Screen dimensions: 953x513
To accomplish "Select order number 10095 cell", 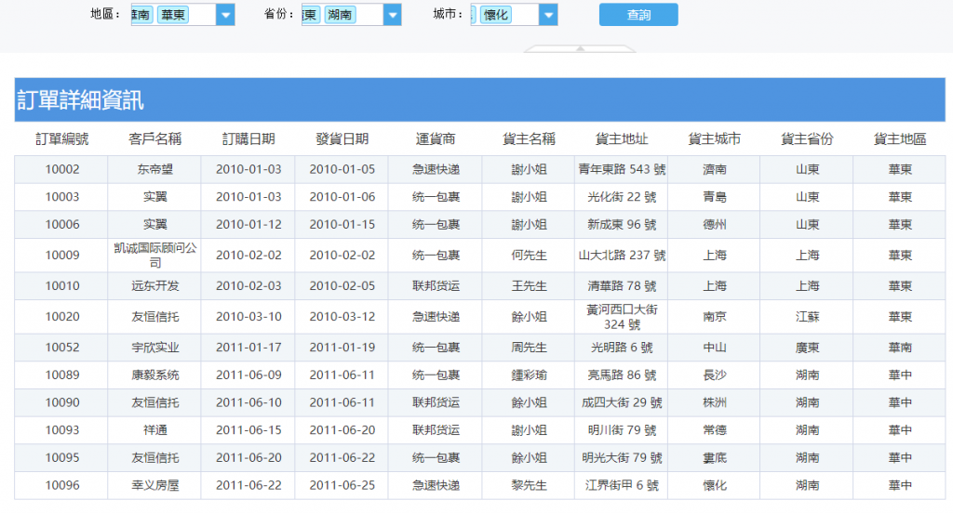I will 61,458.
